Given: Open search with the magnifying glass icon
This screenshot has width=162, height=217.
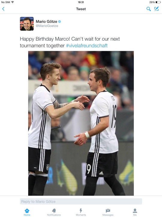Looking at the screenshot, I should click(x=148, y=9).
